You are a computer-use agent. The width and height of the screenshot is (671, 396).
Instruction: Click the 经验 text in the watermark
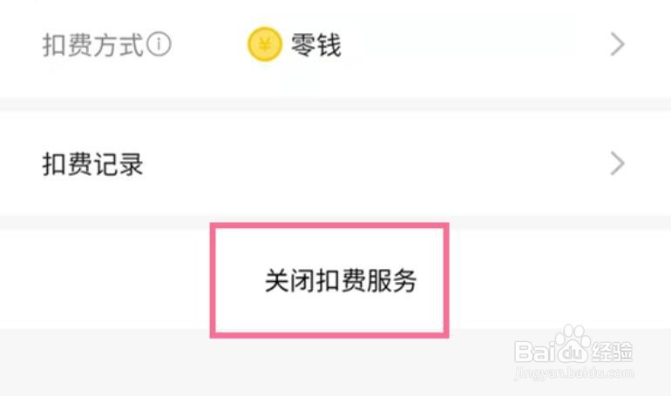(612, 352)
